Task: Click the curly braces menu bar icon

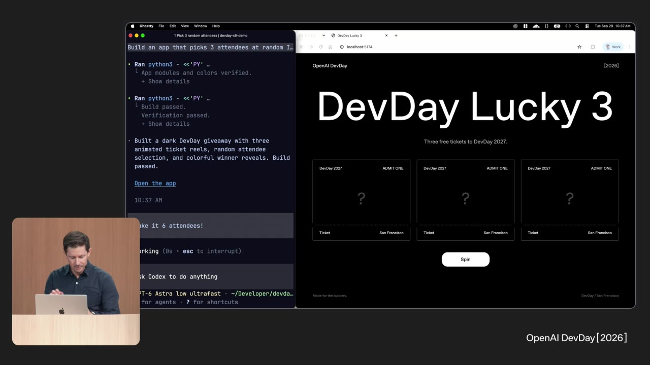Action: (546, 26)
